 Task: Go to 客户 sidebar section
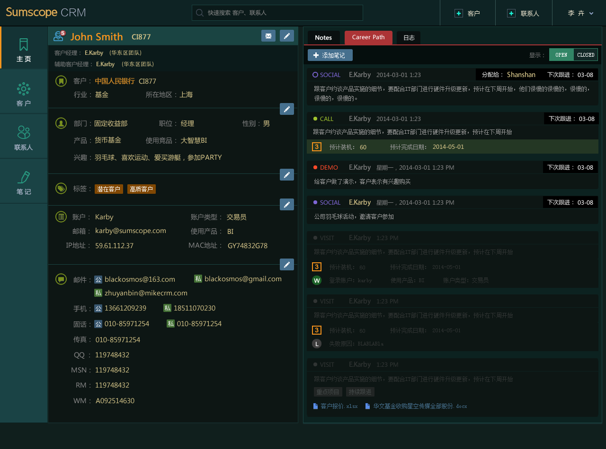24,92
